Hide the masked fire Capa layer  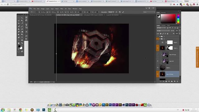click(x=158, y=48)
